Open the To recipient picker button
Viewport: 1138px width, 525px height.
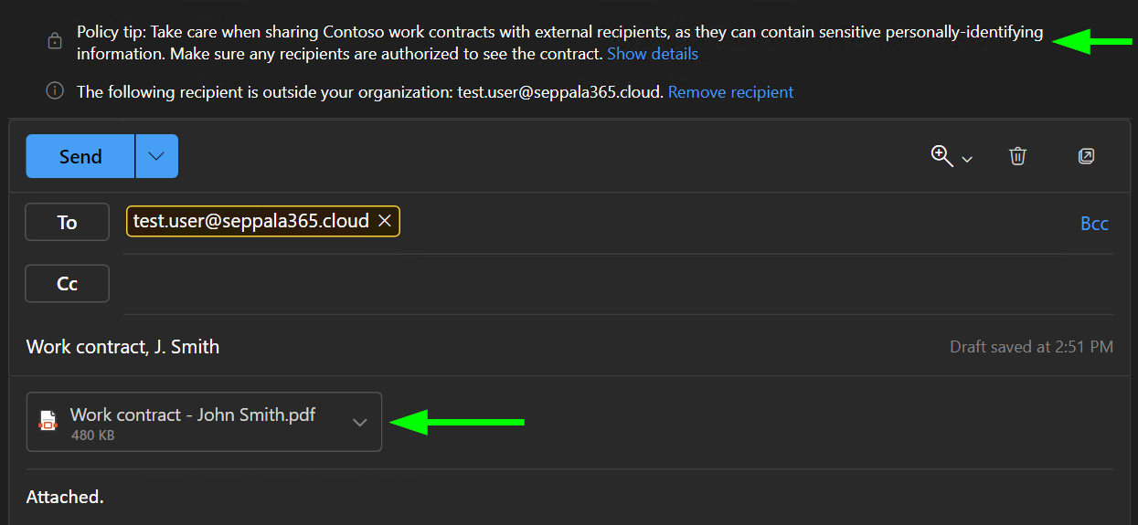(x=67, y=222)
